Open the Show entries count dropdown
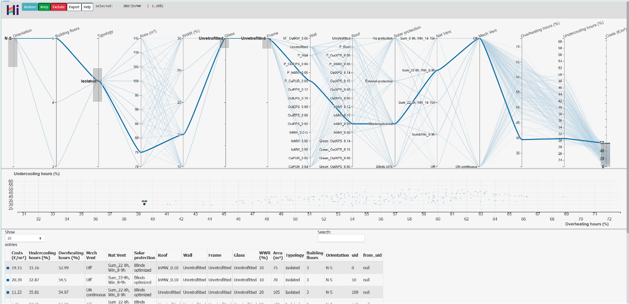 tap(25, 238)
